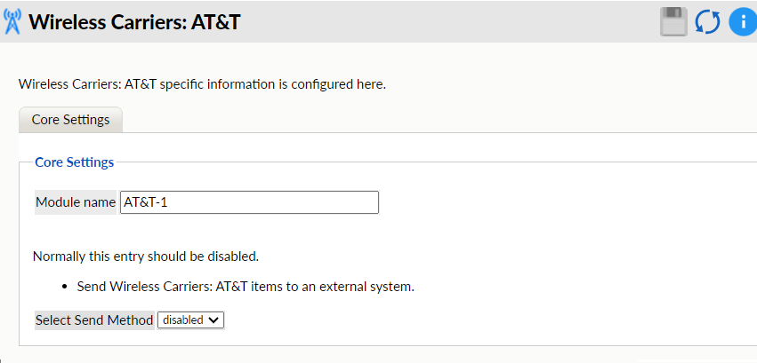Click the wireless antenna icon beside the title
Image resolution: width=757 pixels, height=363 pixels.
13,22
